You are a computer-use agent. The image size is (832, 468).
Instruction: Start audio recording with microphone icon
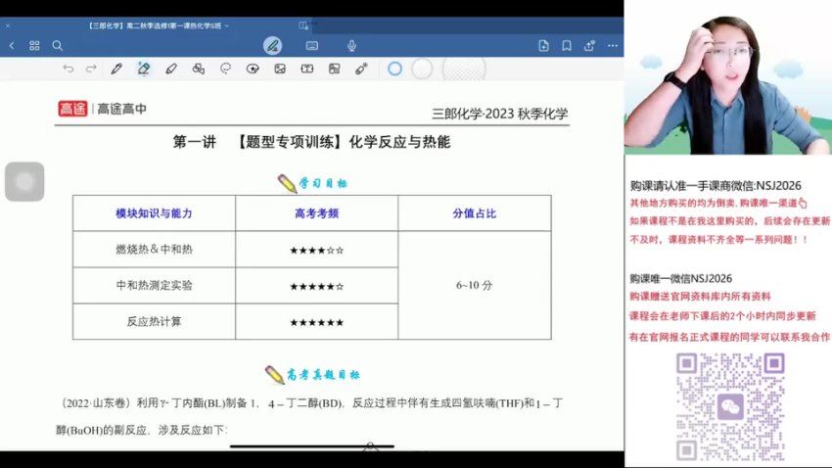(351, 46)
